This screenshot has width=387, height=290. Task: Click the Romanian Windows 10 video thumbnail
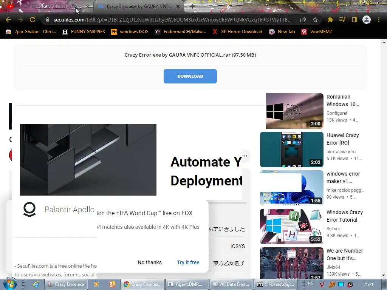[x=294, y=111]
